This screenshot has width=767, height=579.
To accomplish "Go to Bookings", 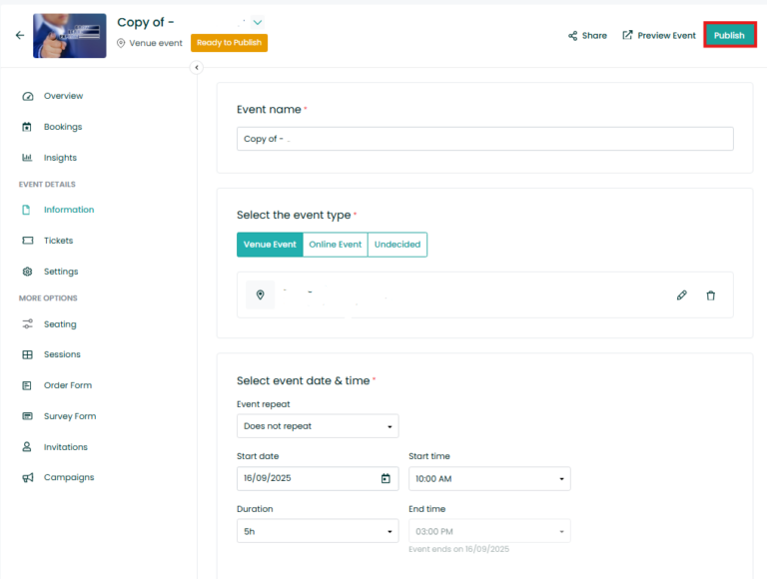I will click(63, 127).
